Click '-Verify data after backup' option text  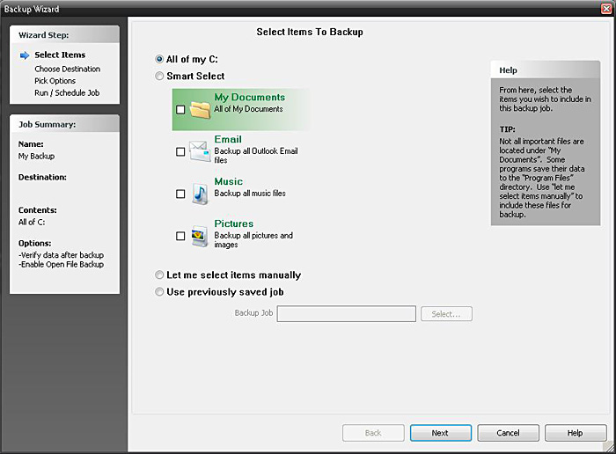[x=61, y=255]
